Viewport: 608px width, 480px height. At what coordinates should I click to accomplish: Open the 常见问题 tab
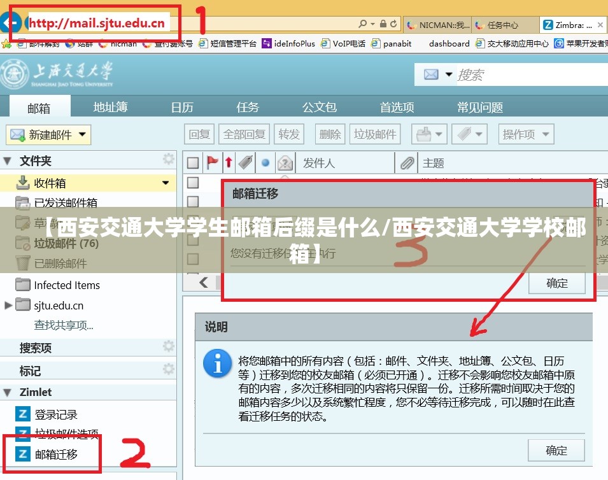[480, 107]
